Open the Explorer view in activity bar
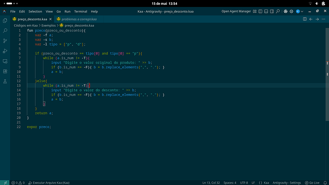The height and width of the screenshot is (185, 329). 5,21
